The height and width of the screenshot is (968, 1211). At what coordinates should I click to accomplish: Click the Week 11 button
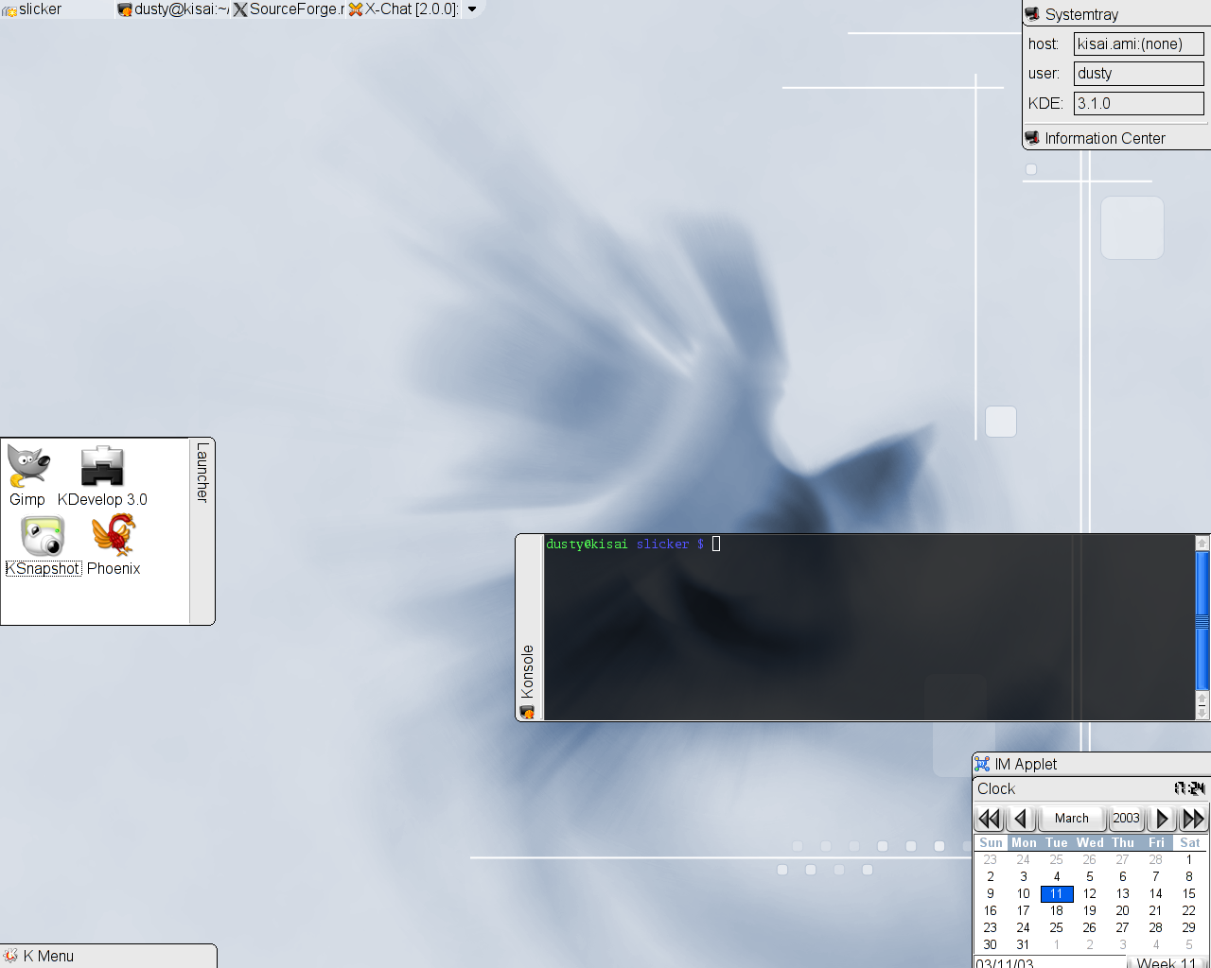[x=1169, y=962]
